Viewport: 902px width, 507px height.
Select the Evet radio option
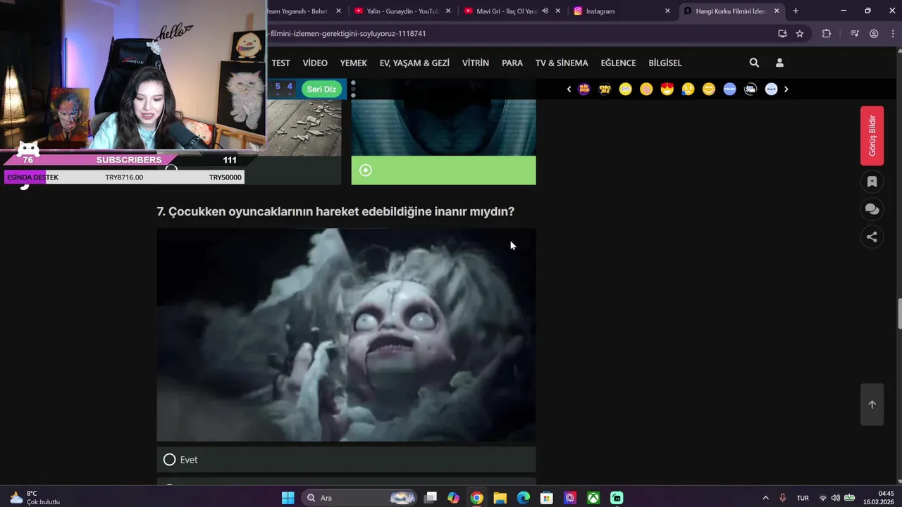click(169, 460)
